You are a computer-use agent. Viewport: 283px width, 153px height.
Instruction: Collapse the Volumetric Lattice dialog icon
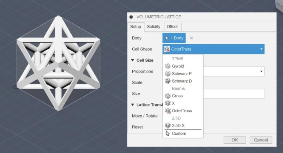pos(131,17)
